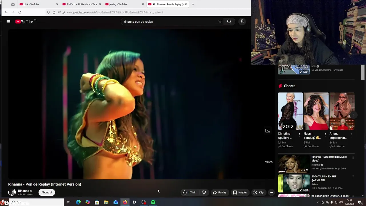Open the Microsoft Store taskbar icon
This screenshot has width=366, height=206.
pos(97,202)
